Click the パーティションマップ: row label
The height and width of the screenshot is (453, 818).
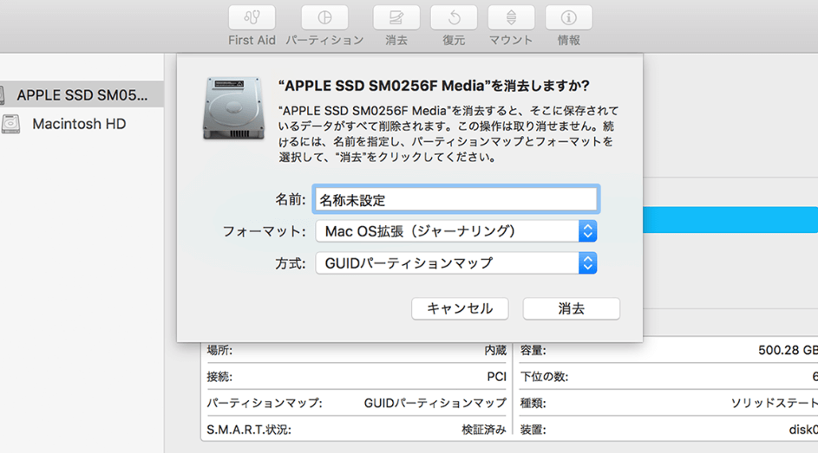(265, 404)
